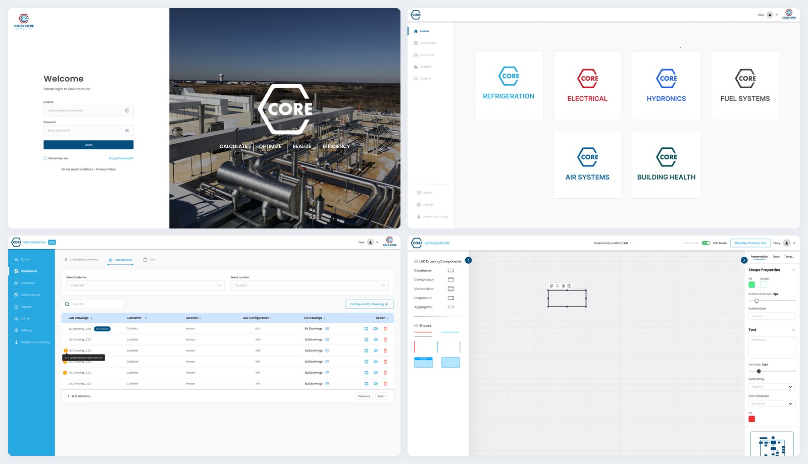Click the red text Fill color swatch
808x464 pixels.
click(751, 419)
